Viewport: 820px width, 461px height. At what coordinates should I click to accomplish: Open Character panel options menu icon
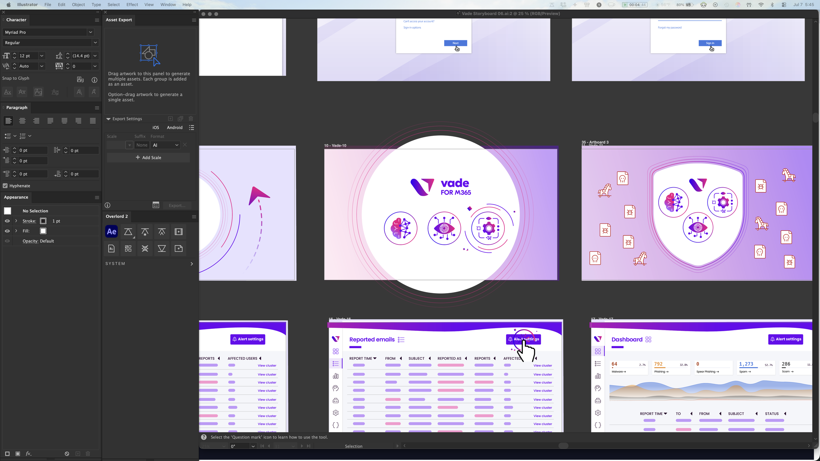coord(97,20)
